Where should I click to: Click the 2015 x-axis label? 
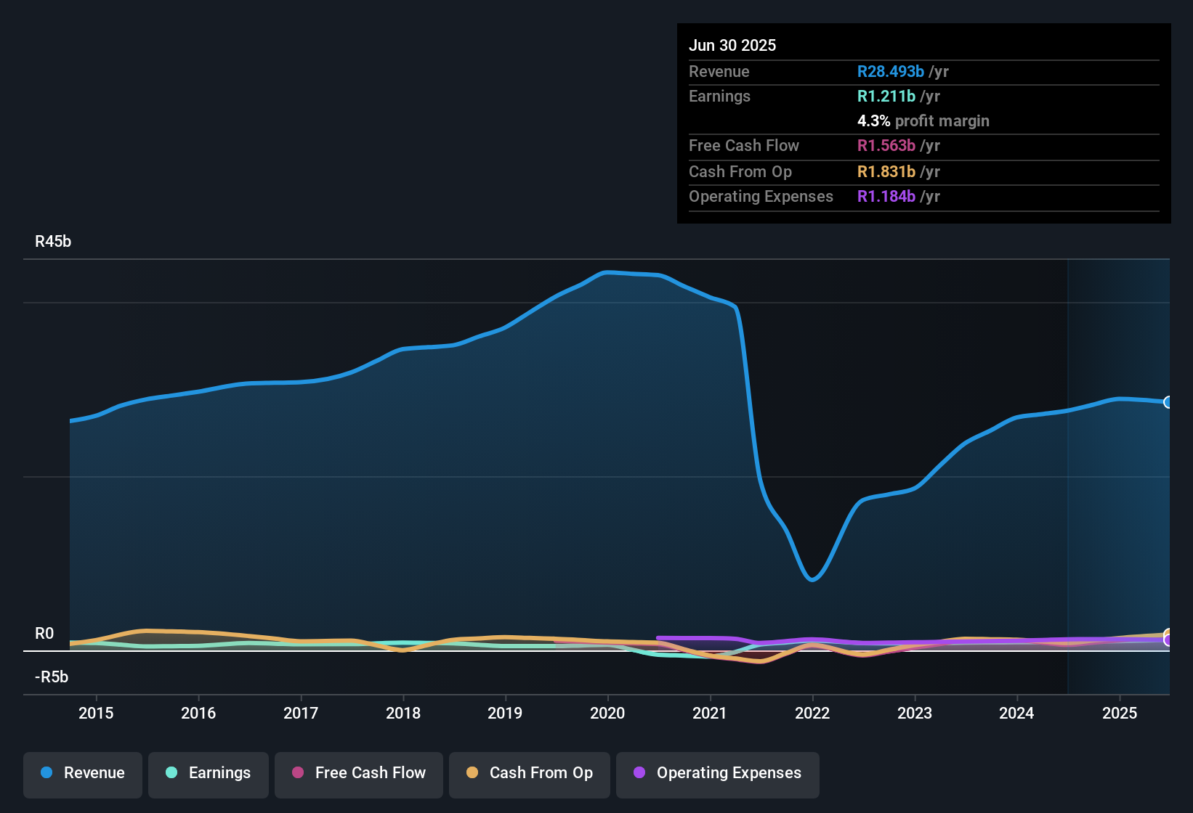click(96, 714)
